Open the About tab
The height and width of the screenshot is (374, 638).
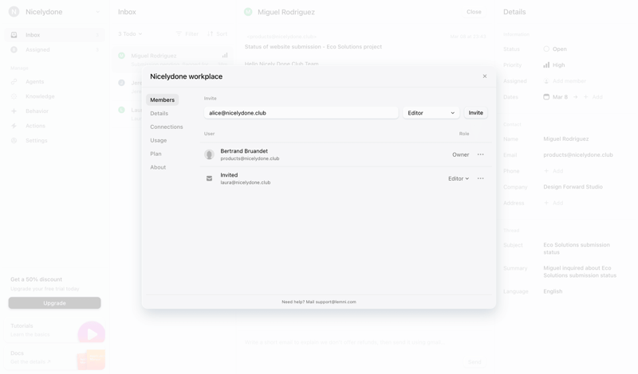pos(158,167)
